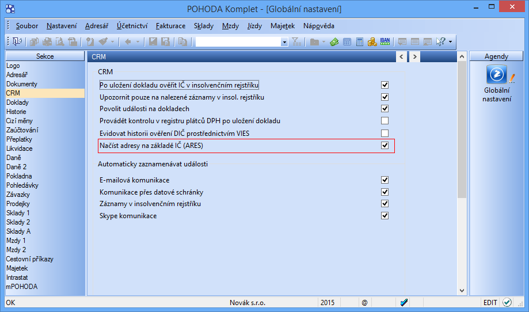Open the toolbar options arrow after help icon

pyautogui.click(x=450, y=42)
